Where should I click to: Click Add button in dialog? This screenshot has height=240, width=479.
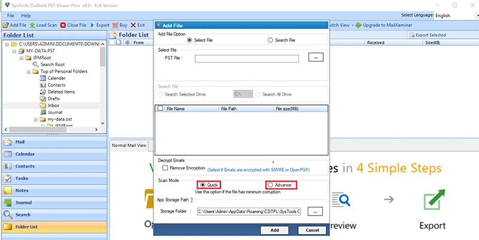274,230
